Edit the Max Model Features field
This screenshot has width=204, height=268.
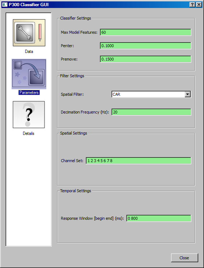(145, 32)
